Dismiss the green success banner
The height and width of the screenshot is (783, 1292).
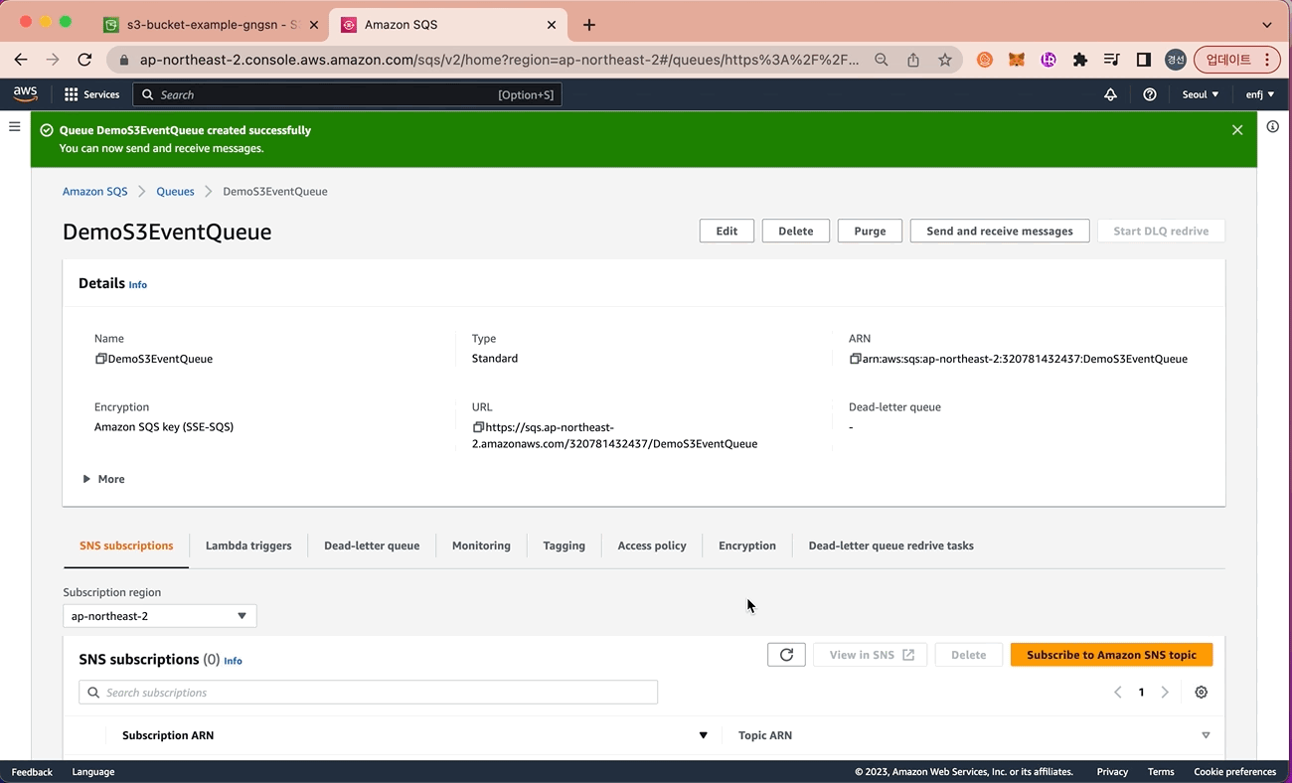(1237, 130)
